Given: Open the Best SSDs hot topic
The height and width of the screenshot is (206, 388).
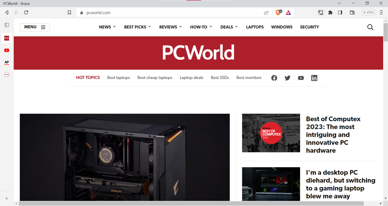Looking at the screenshot, I should [220, 78].
